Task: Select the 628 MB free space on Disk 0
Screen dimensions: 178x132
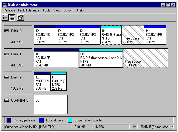Action: [x=133, y=36]
